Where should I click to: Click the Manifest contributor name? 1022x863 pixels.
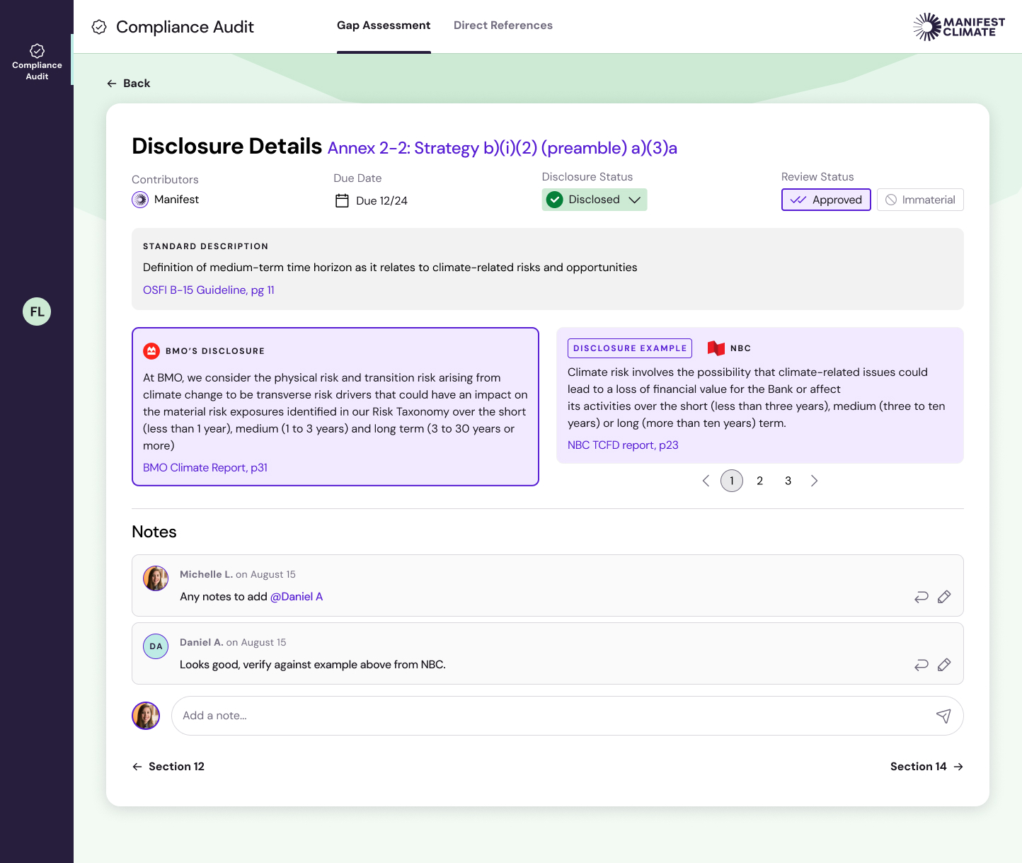pos(177,200)
